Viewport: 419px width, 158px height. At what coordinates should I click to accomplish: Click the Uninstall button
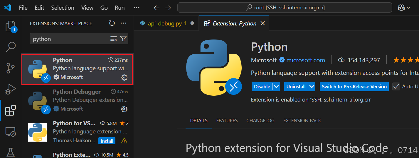tap(296, 87)
